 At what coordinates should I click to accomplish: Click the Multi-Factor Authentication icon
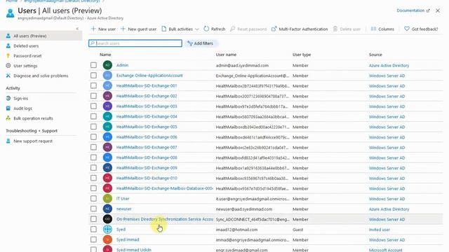pyautogui.click(x=274, y=29)
